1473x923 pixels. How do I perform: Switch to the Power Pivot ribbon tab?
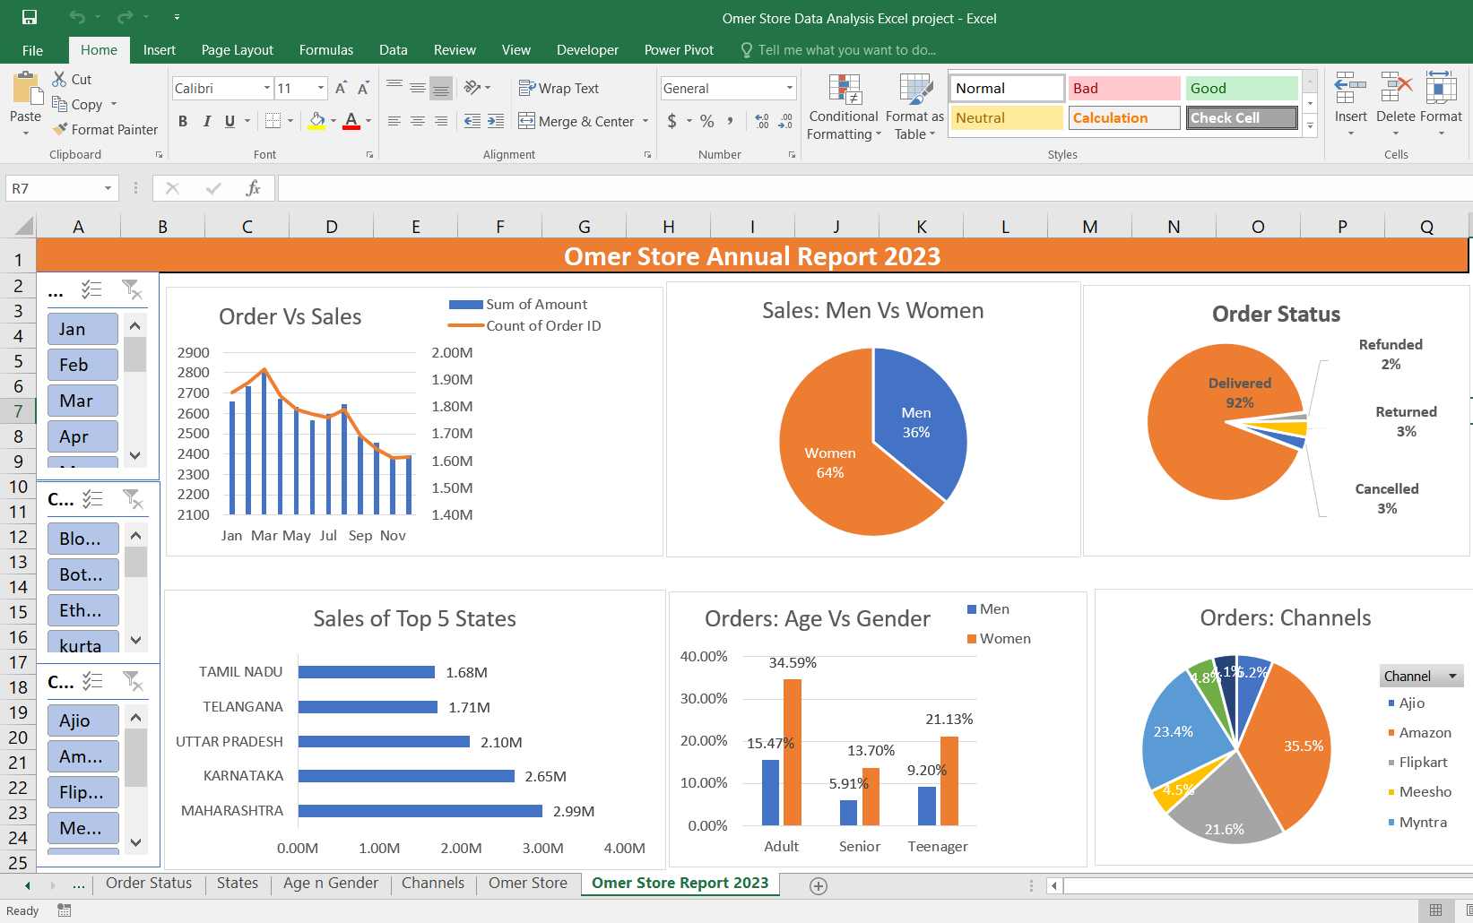pos(679,50)
